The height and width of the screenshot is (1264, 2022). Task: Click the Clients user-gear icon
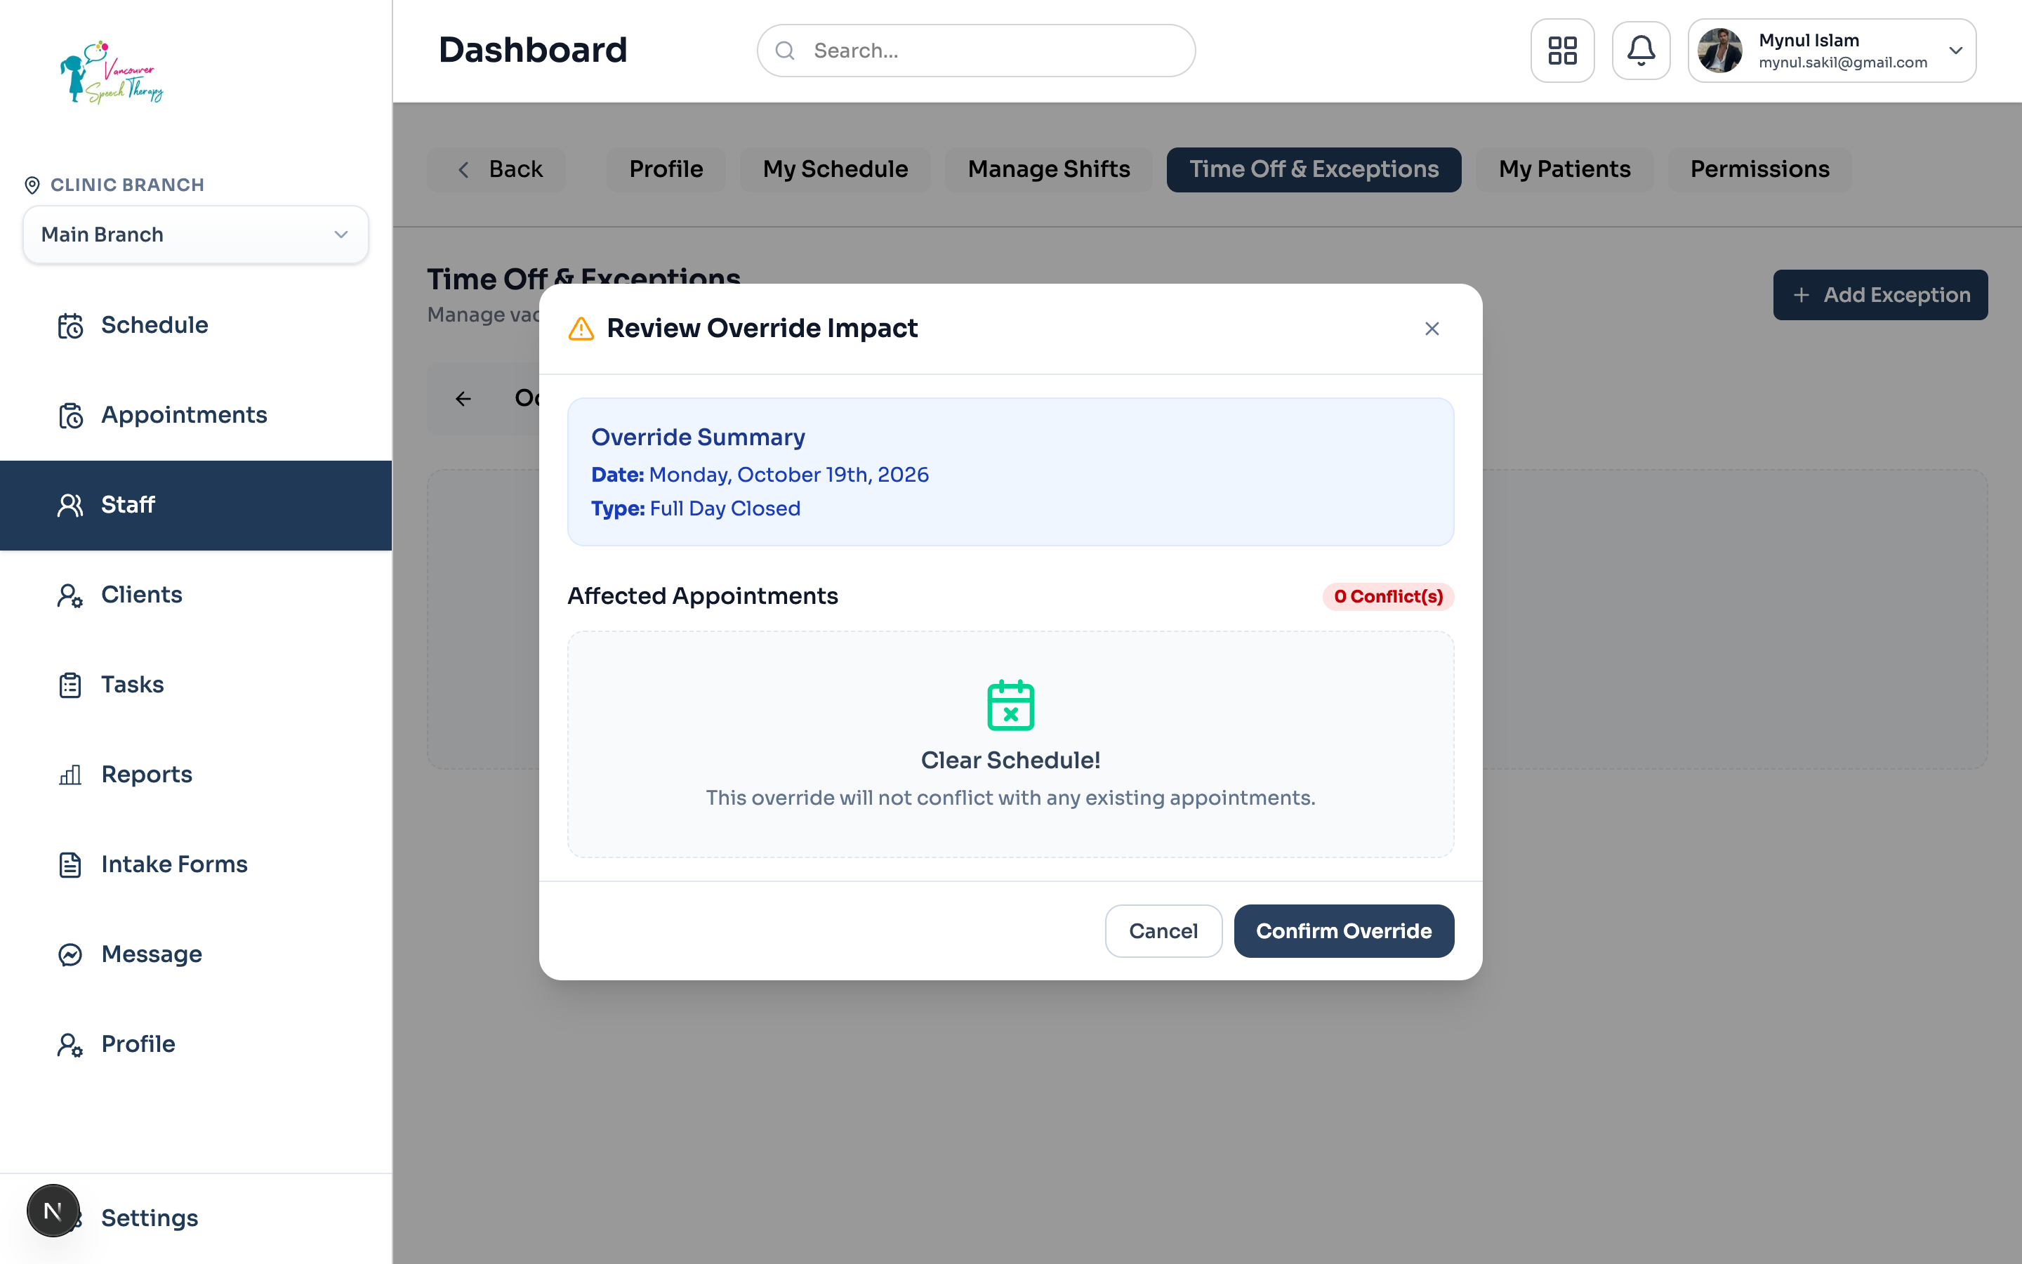pyautogui.click(x=70, y=595)
